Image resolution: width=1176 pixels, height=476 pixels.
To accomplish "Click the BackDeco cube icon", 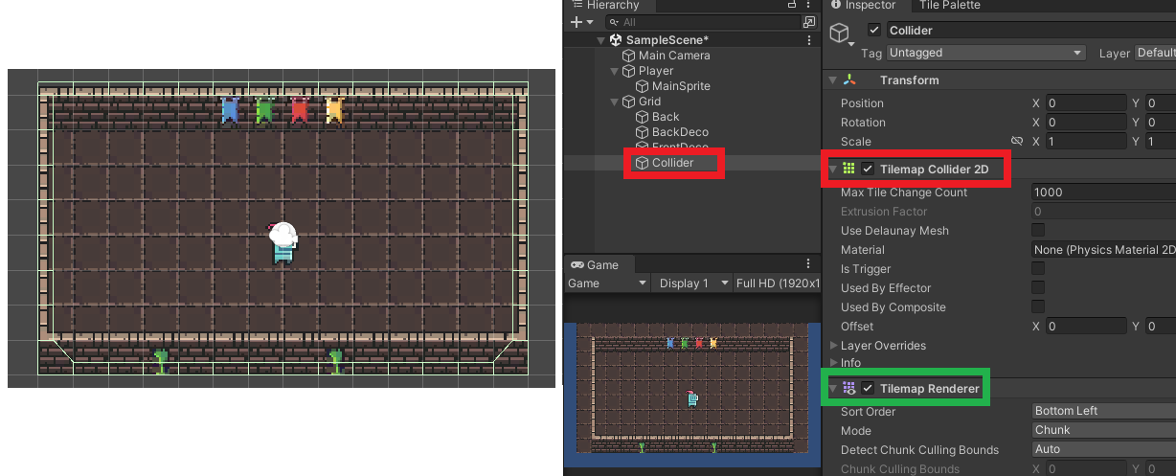I will [642, 132].
